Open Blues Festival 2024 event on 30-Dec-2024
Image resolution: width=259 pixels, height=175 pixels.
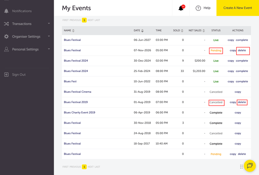click(76, 61)
